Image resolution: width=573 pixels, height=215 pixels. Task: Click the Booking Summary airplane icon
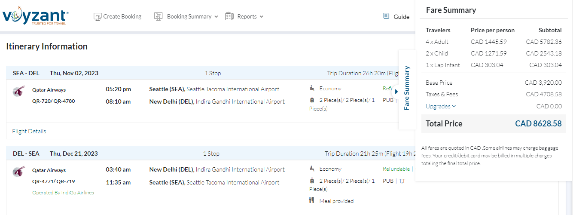coord(158,17)
